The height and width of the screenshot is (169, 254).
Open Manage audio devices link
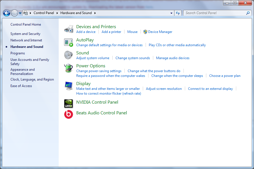[173, 58]
